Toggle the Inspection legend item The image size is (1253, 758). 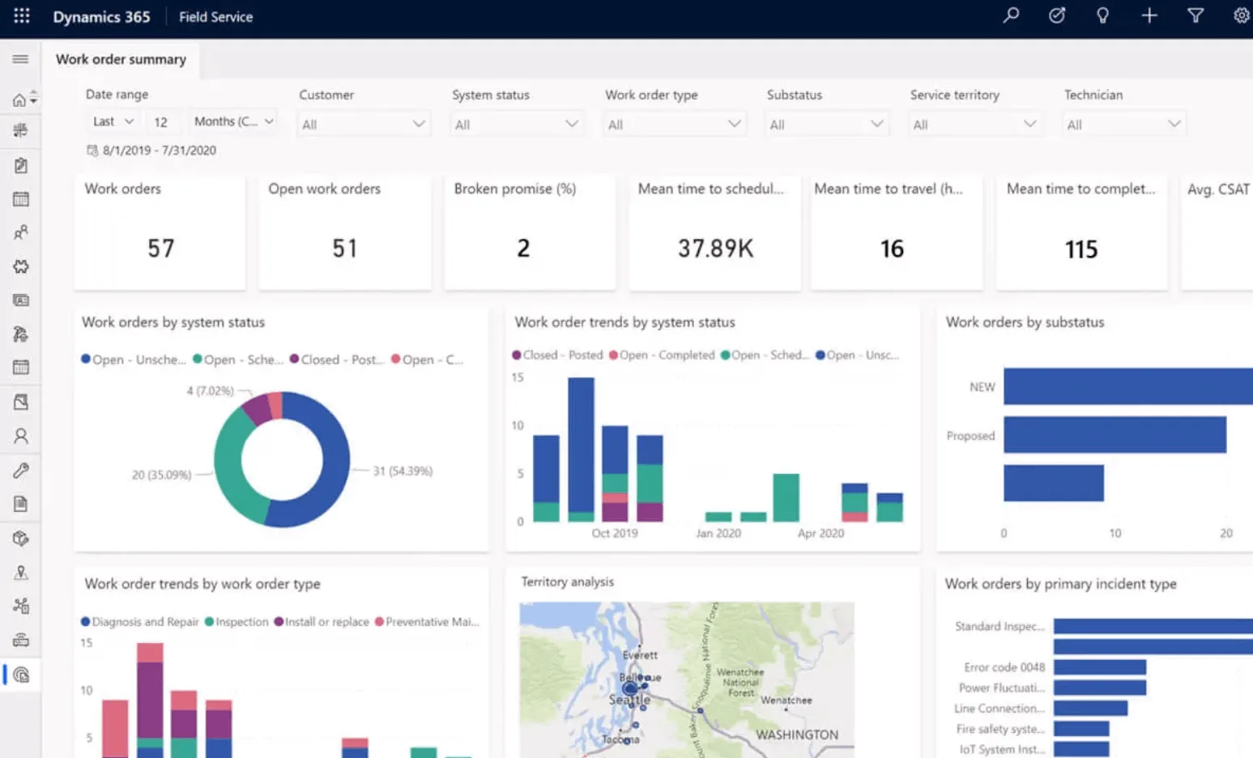237,621
